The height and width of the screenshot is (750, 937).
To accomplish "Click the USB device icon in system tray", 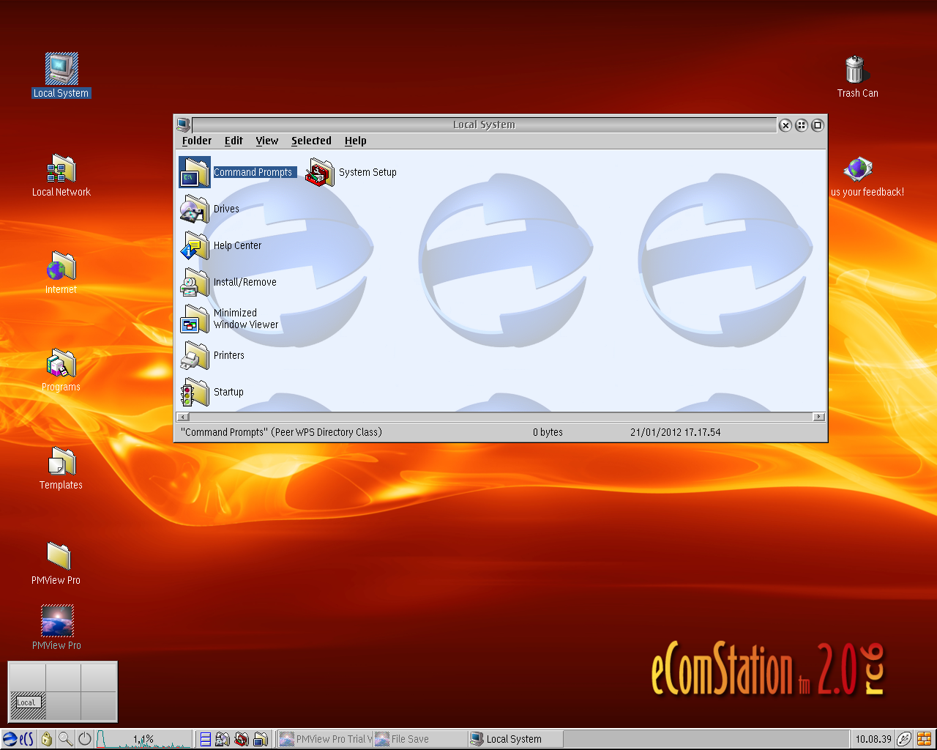I will click(x=905, y=739).
